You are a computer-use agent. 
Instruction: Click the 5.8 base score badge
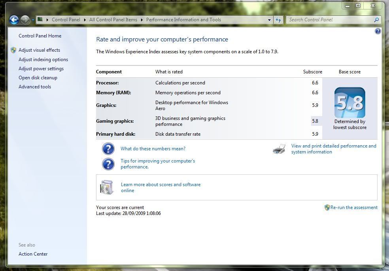pyautogui.click(x=349, y=103)
